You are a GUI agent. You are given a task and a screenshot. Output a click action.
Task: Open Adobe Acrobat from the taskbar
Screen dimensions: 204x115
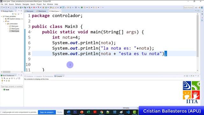point(95,112)
